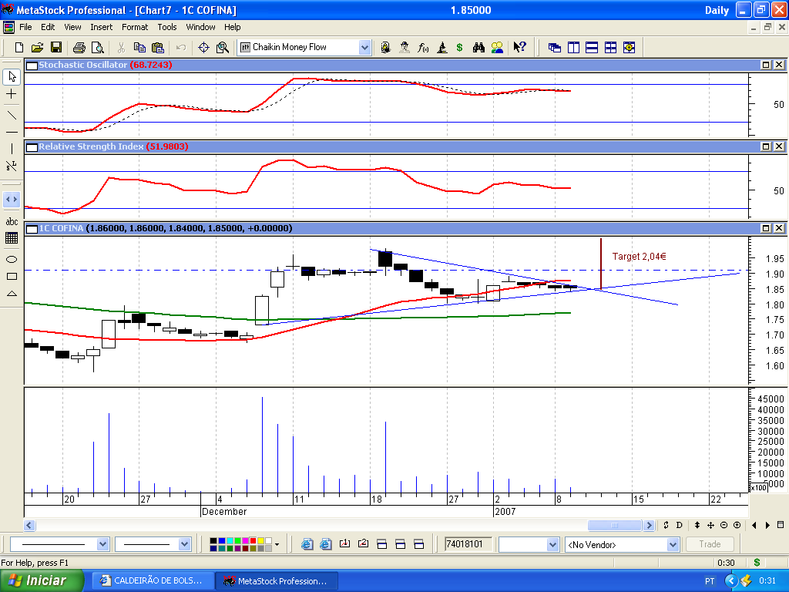789x592 pixels.
Task: Click the binoculars Explorer icon
Action: click(x=478, y=47)
